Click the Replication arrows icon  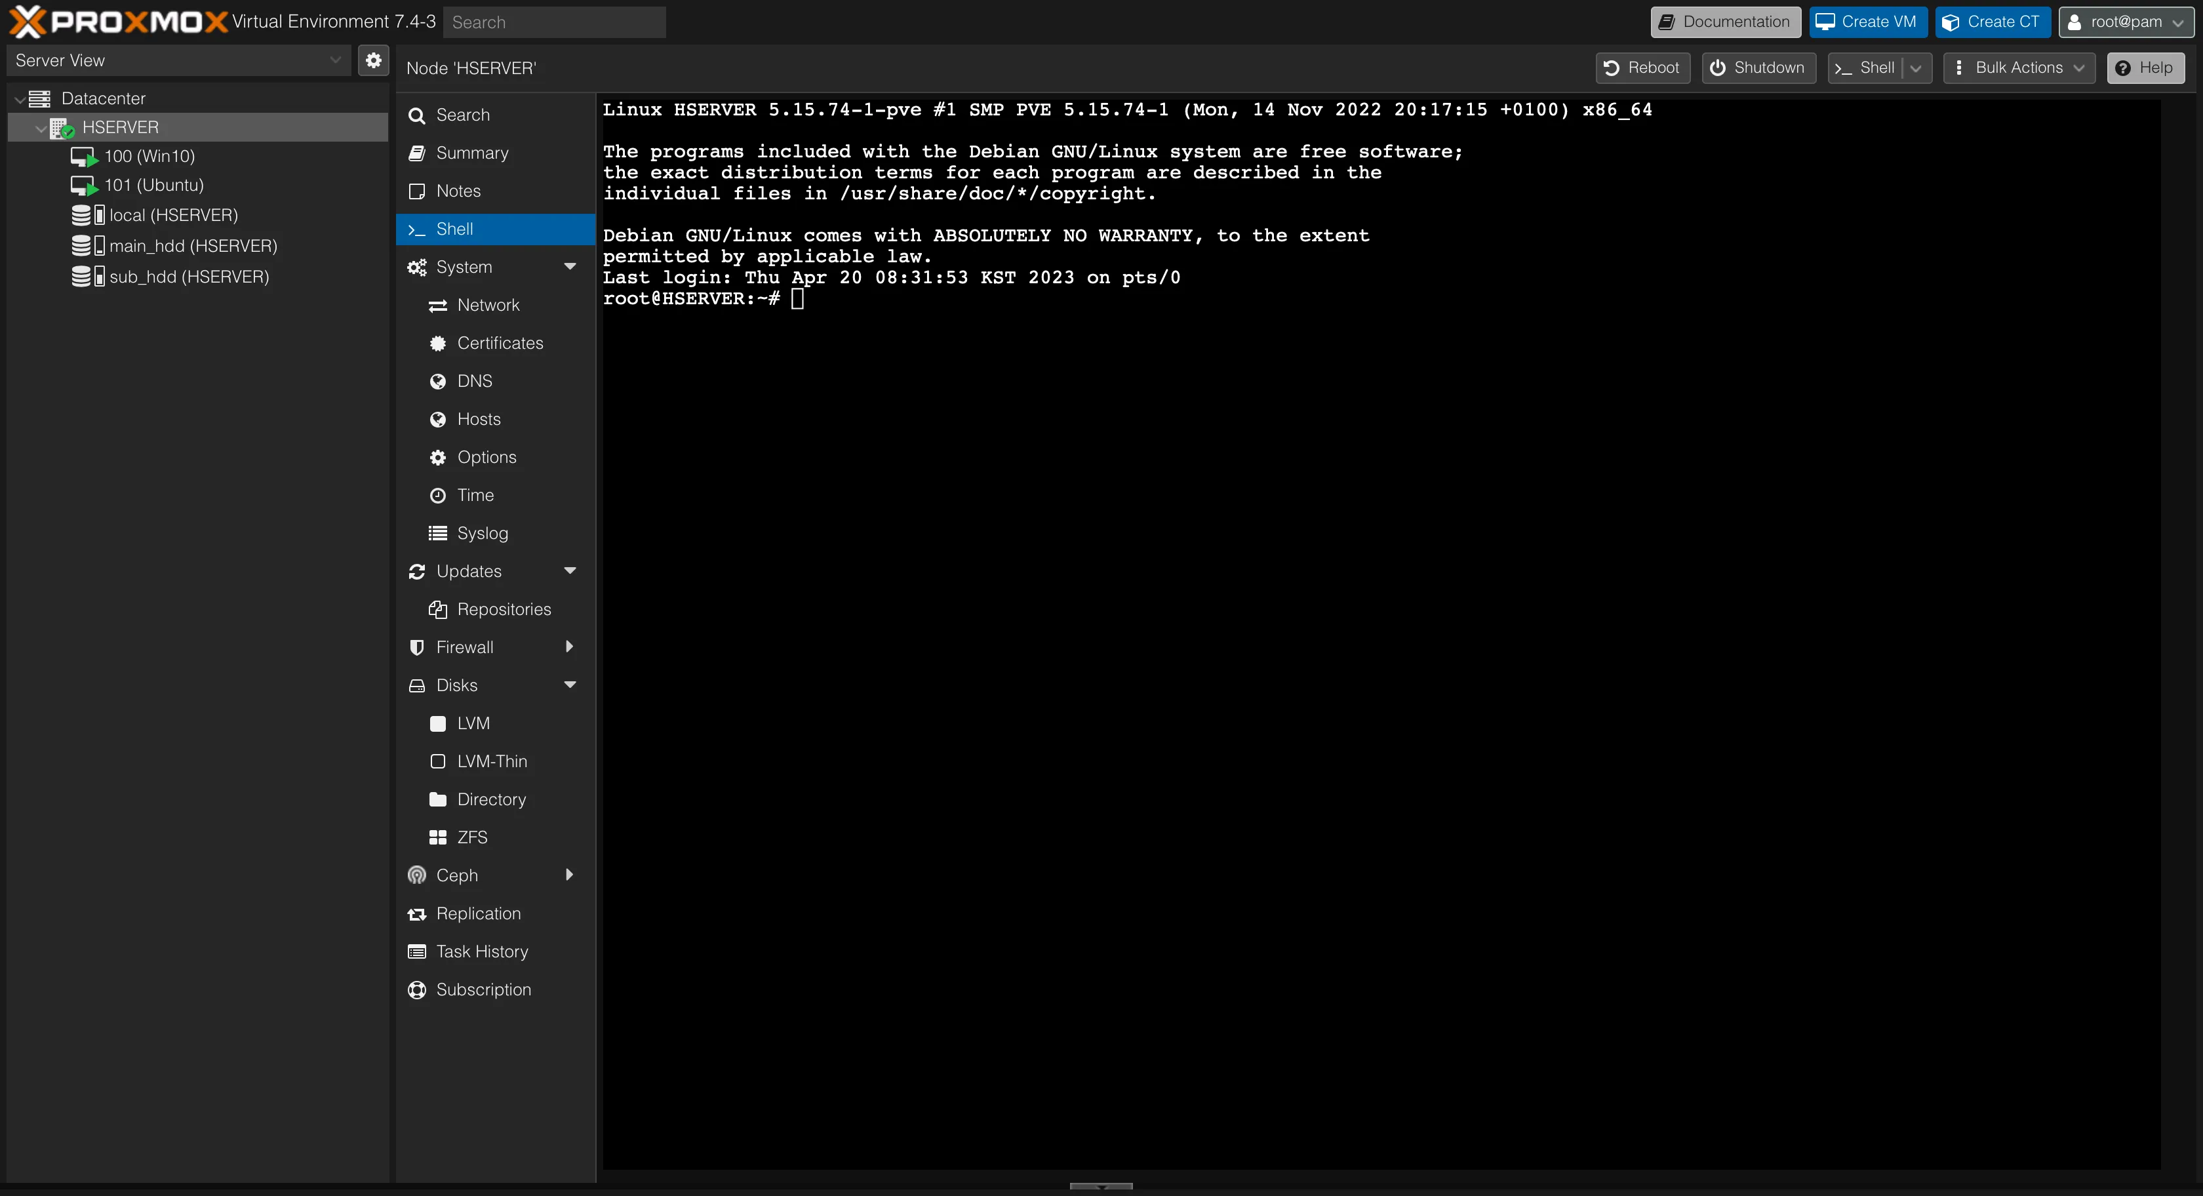pos(416,913)
